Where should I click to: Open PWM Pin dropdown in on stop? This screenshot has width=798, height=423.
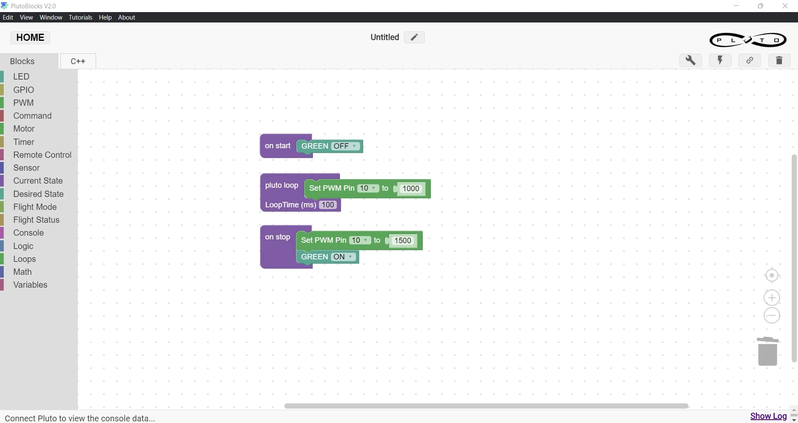click(x=360, y=241)
